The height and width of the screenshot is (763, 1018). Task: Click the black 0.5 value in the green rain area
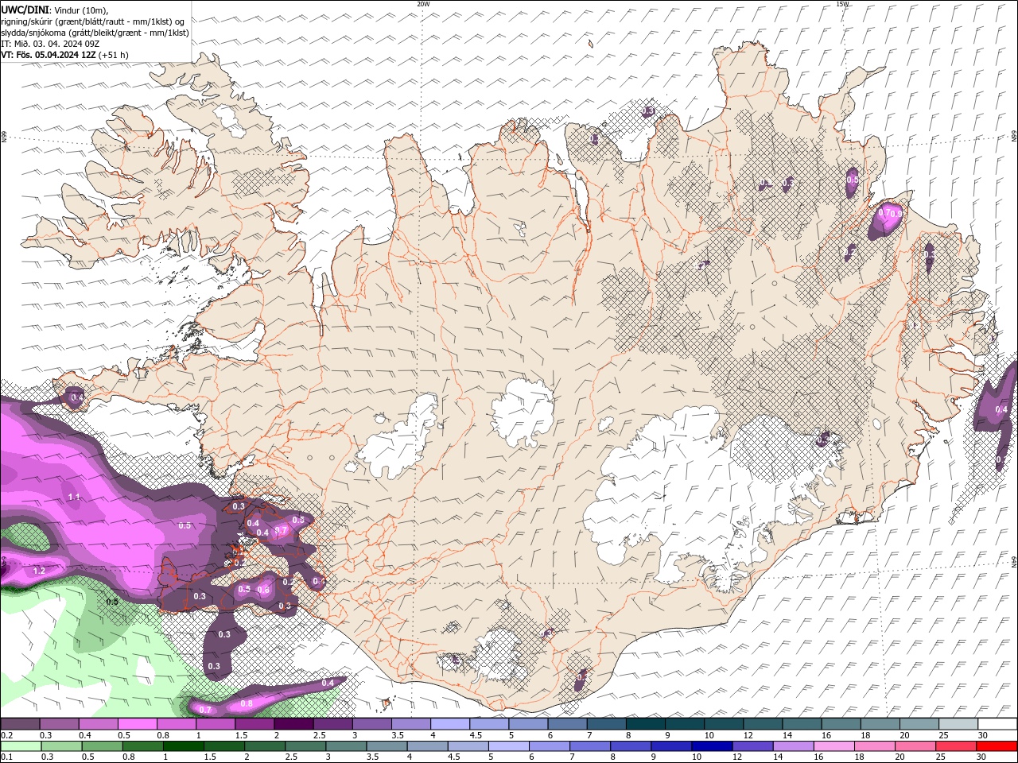coord(112,602)
